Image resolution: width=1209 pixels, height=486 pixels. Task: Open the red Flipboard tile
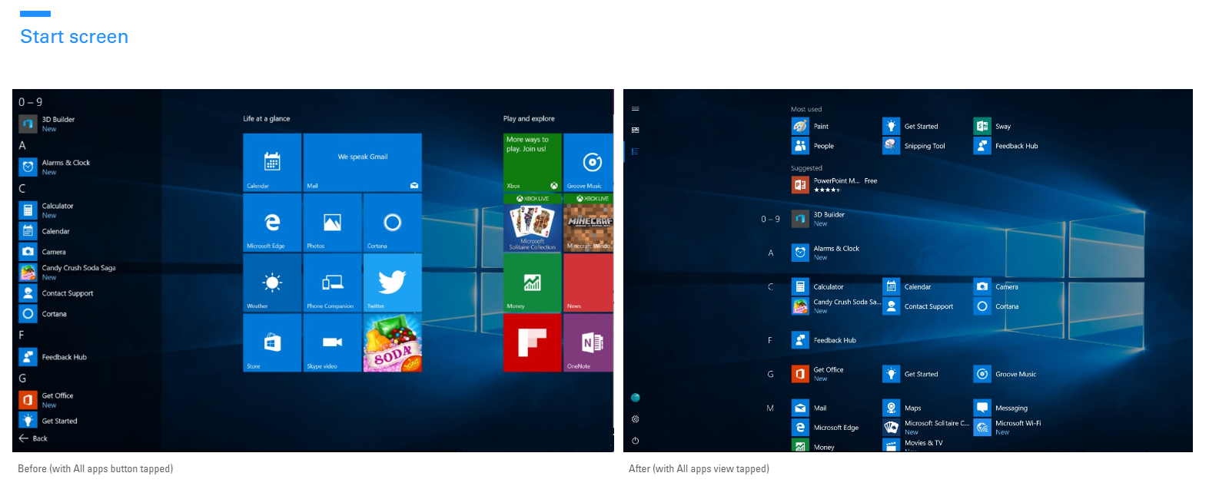click(x=532, y=342)
